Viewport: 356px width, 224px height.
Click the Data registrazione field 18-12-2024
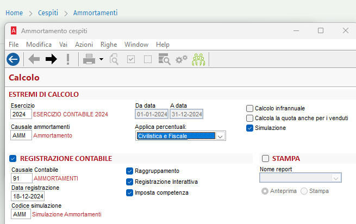coord(28,196)
